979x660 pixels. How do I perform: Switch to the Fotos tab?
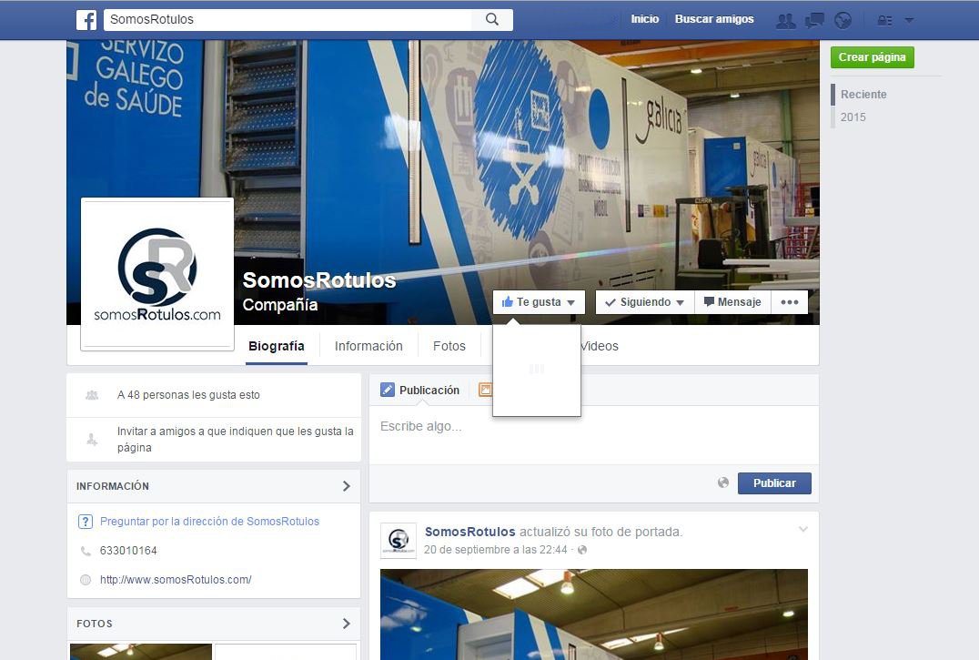pos(449,346)
